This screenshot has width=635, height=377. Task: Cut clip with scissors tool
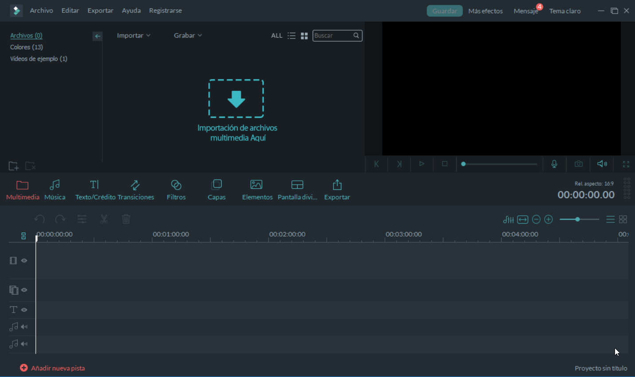click(x=104, y=219)
